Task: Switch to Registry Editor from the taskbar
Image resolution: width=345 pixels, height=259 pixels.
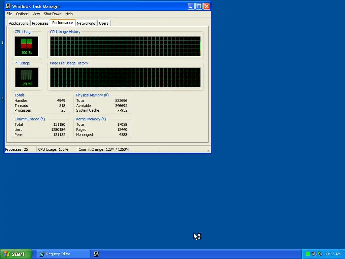Action: (63, 254)
